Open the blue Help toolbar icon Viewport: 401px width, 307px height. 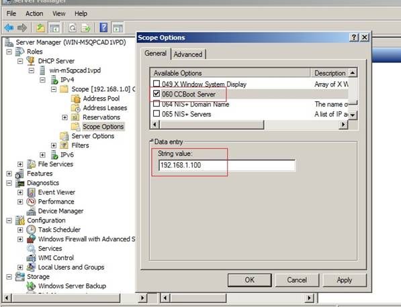click(103, 27)
